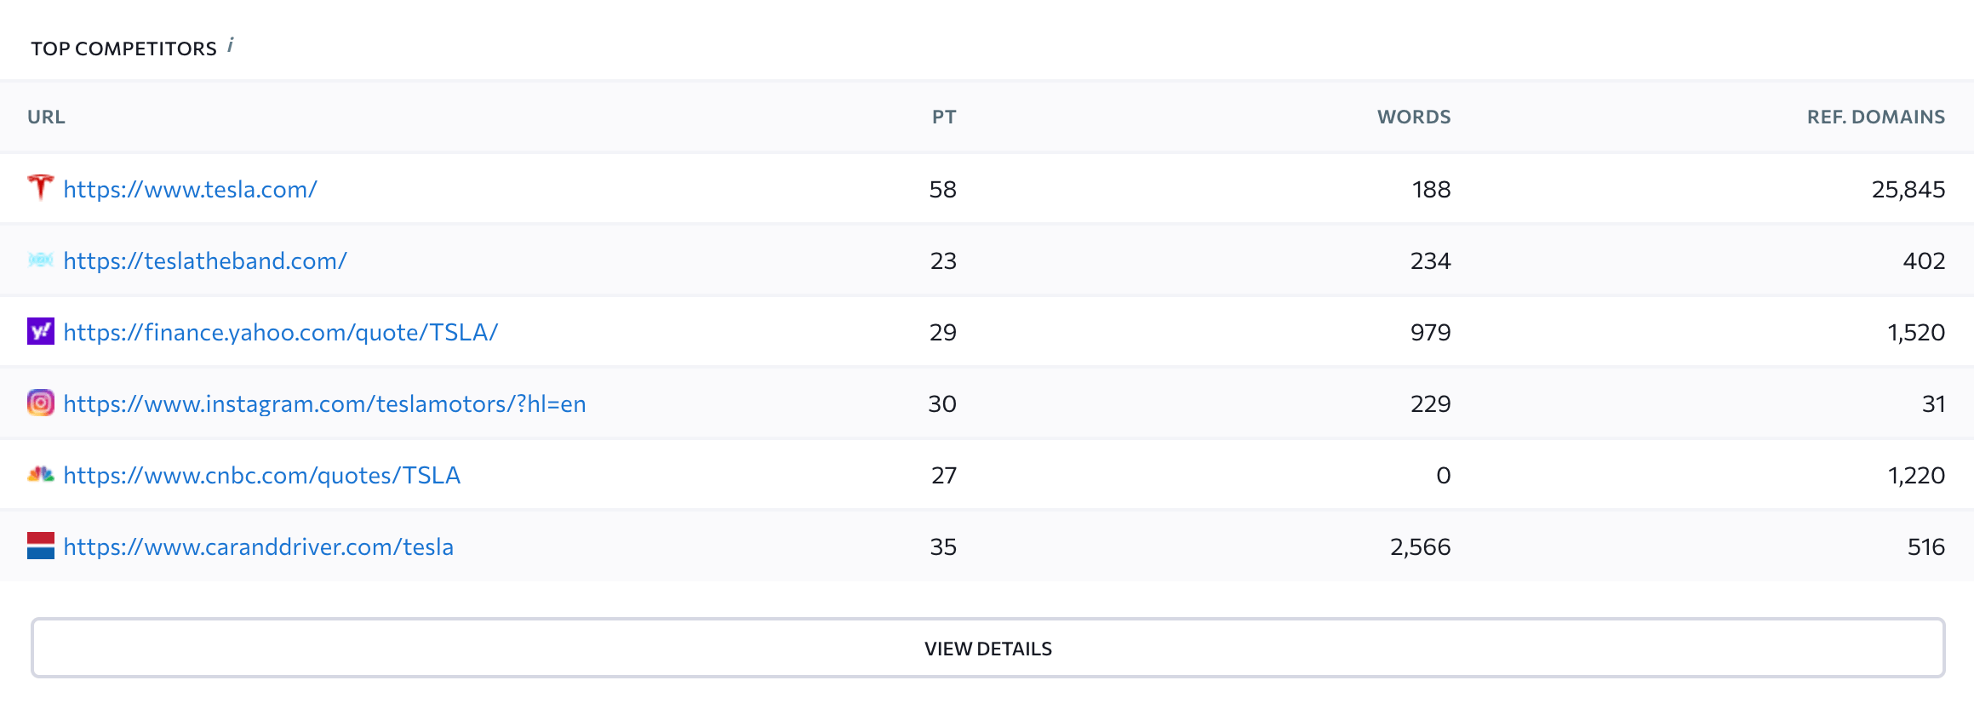Screen dimensions: 1974x709
Task: Click the View Details button
Action: 987,648
